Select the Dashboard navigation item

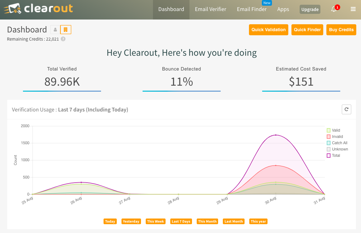pos(171,9)
